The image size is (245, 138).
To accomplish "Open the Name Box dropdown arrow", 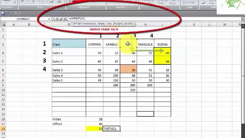I will [x=49, y=19].
